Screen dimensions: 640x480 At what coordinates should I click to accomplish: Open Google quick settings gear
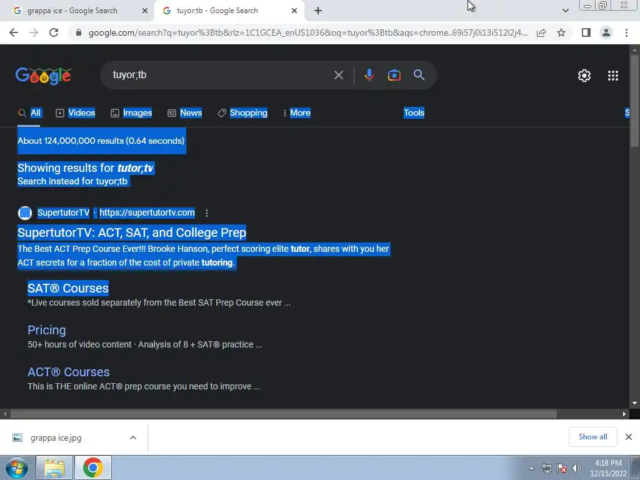click(584, 76)
